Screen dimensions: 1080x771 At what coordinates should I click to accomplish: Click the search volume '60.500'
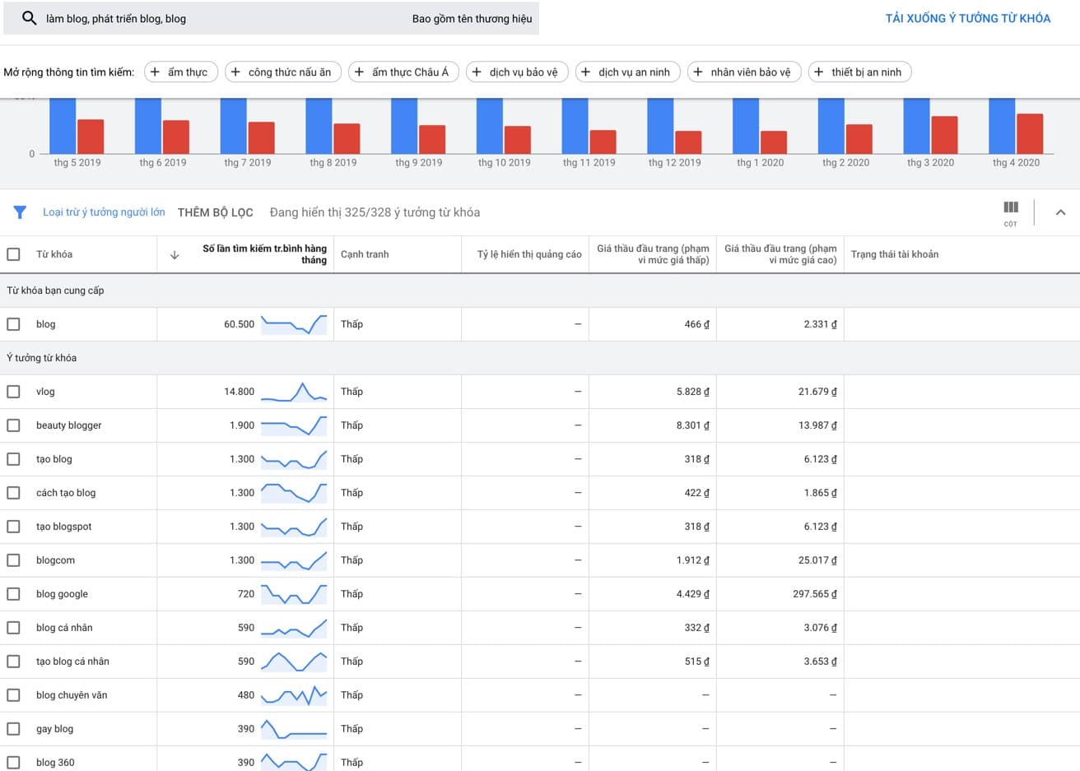point(239,324)
